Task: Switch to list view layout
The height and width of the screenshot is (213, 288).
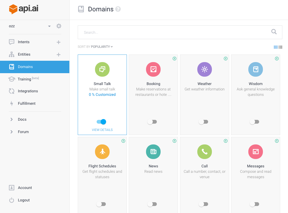Action: 280,47
